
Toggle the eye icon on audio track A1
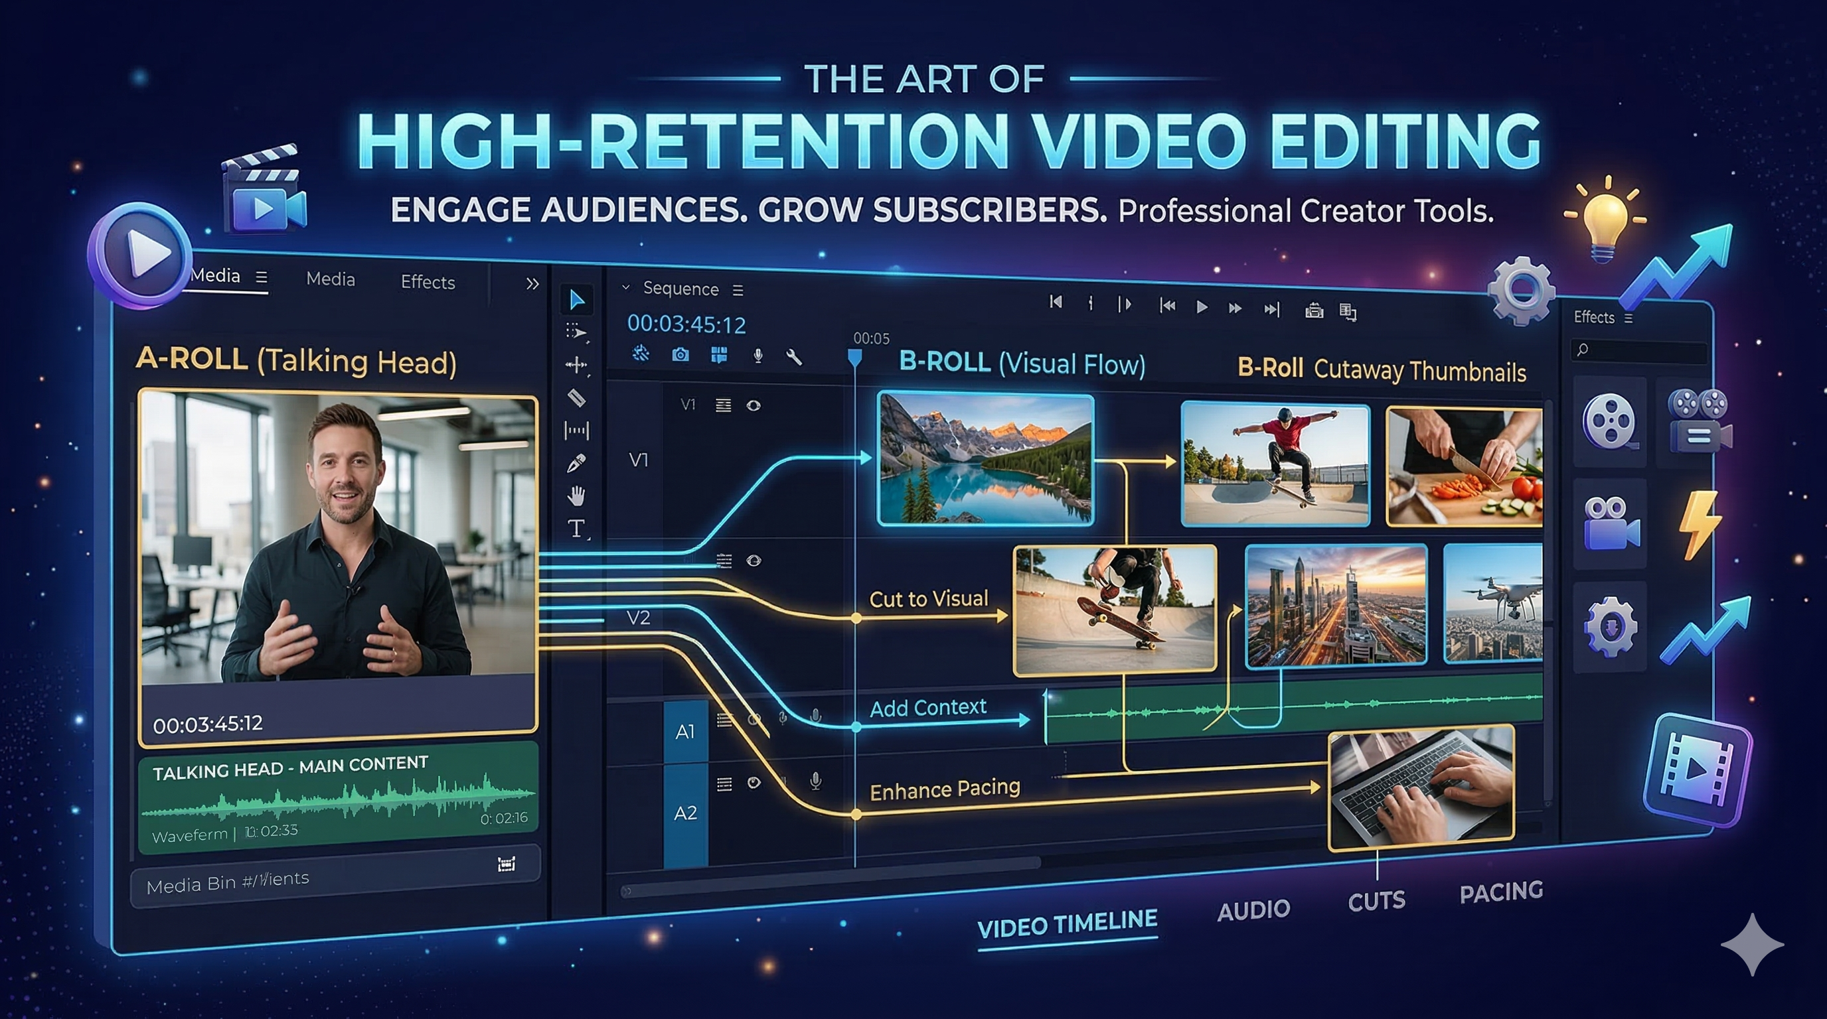tap(754, 720)
